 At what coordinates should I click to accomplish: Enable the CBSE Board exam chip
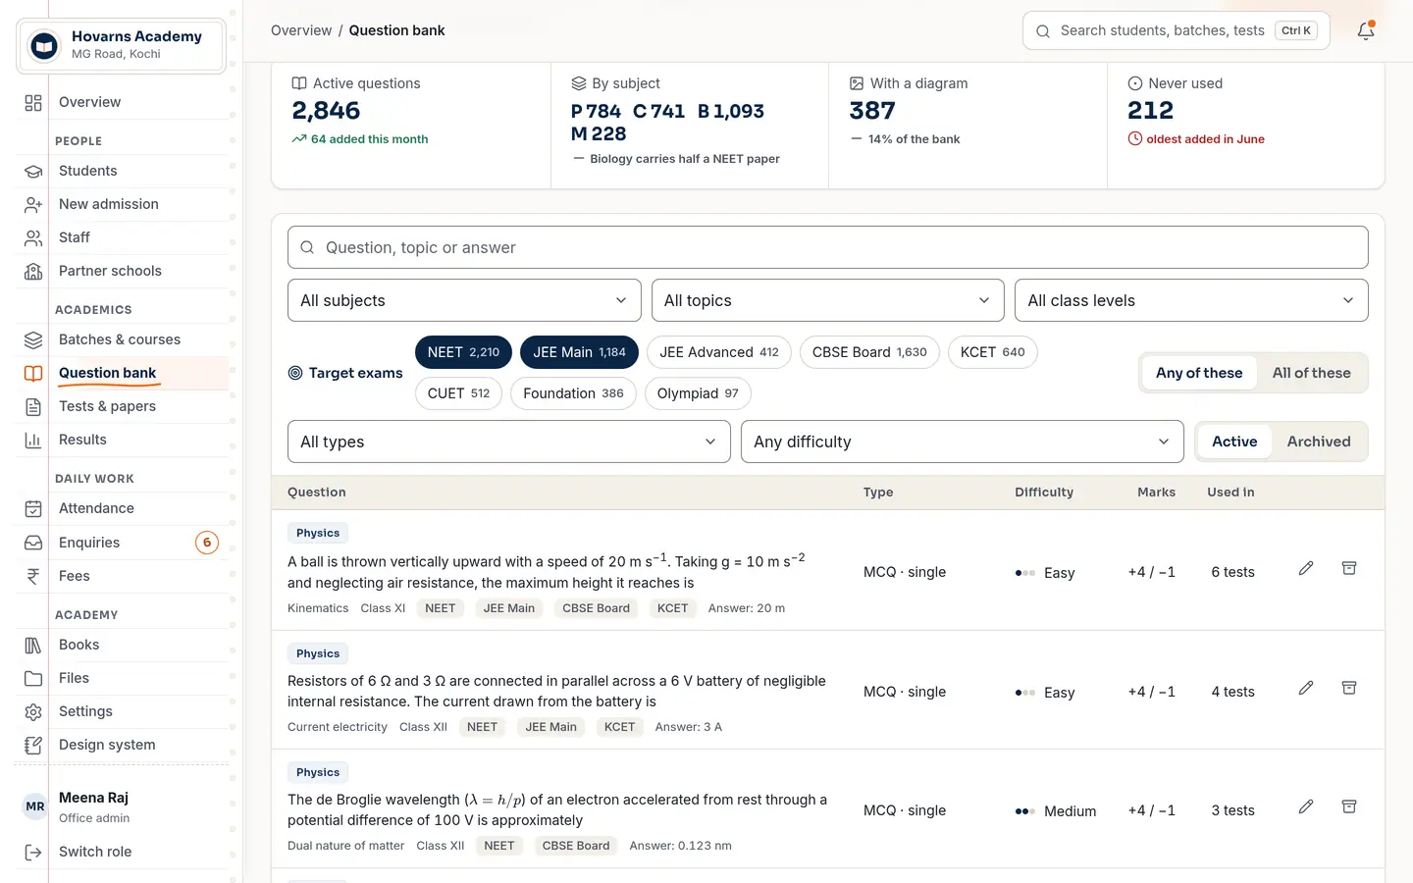click(x=869, y=352)
